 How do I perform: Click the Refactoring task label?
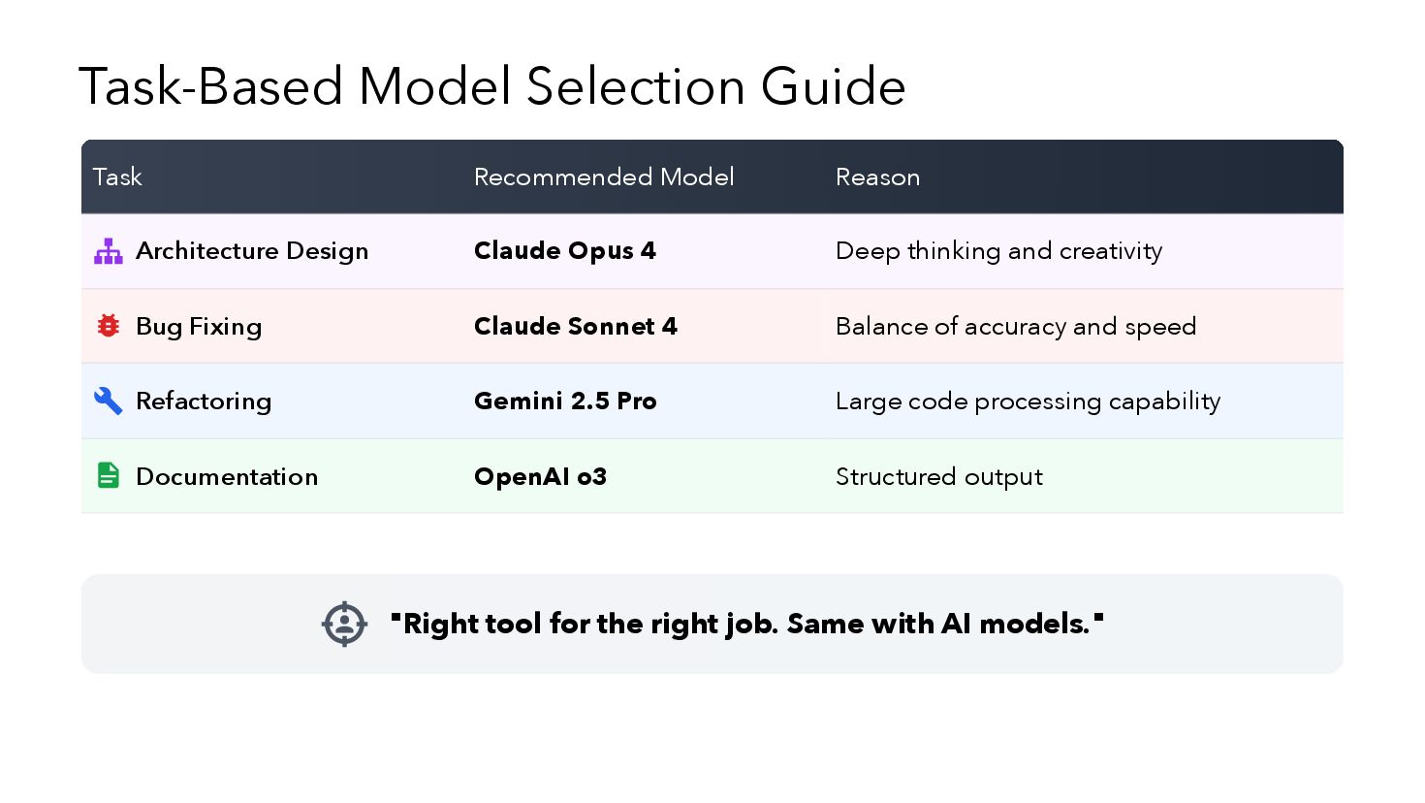(x=204, y=401)
